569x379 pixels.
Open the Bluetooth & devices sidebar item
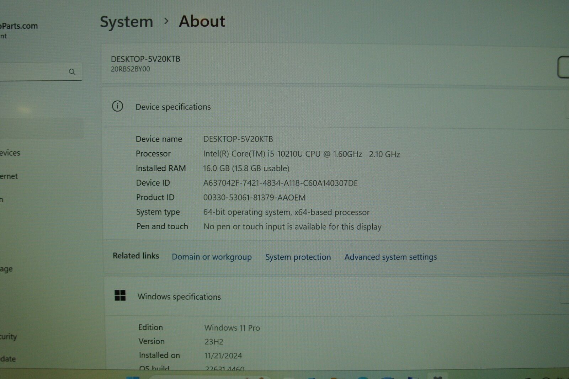[x=10, y=153]
